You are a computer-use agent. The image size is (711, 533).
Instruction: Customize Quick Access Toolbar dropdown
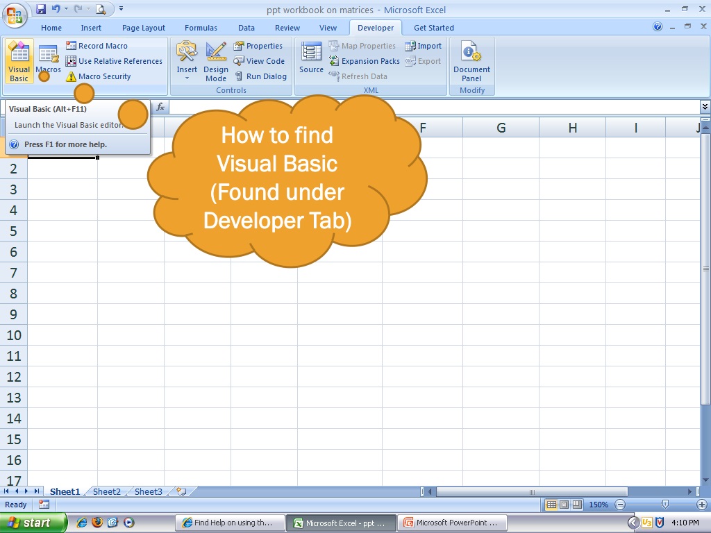[121, 8]
